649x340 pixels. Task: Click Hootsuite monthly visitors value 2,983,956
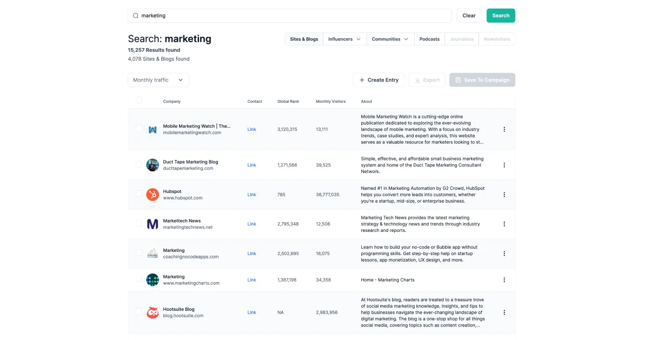(x=327, y=312)
